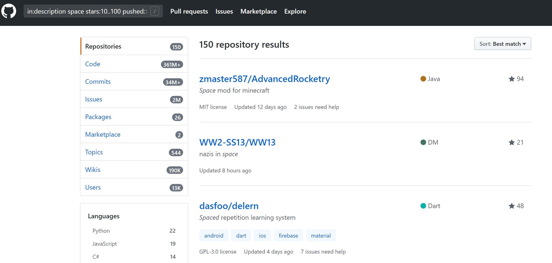The width and height of the screenshot is (552, 263).
Task: Click the ios topic tag
Action: (x=262, y=235)
